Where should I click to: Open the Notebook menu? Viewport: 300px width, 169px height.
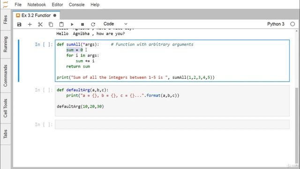tap(37, 5)
